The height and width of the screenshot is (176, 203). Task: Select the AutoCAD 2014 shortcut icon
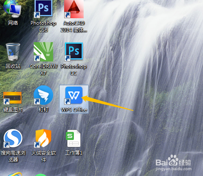pyautogui.click(x=74, y=8)
